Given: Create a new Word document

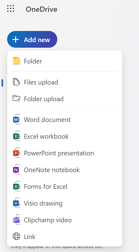Looking at the screenshot, I should click(65, 120).
